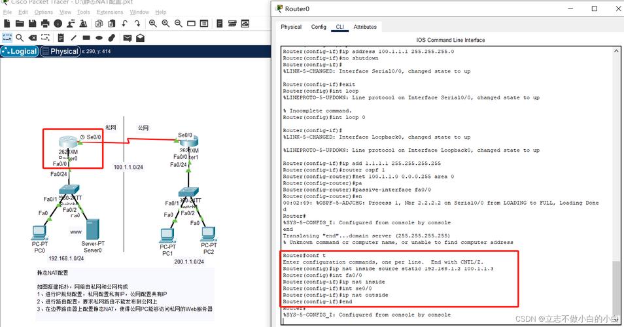This screenshot has height=327, width=624.
Task: Activate the Resize Shape tool
Action: 45,38
